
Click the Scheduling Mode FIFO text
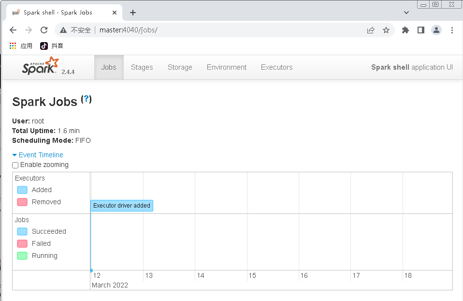pos(51,140)
